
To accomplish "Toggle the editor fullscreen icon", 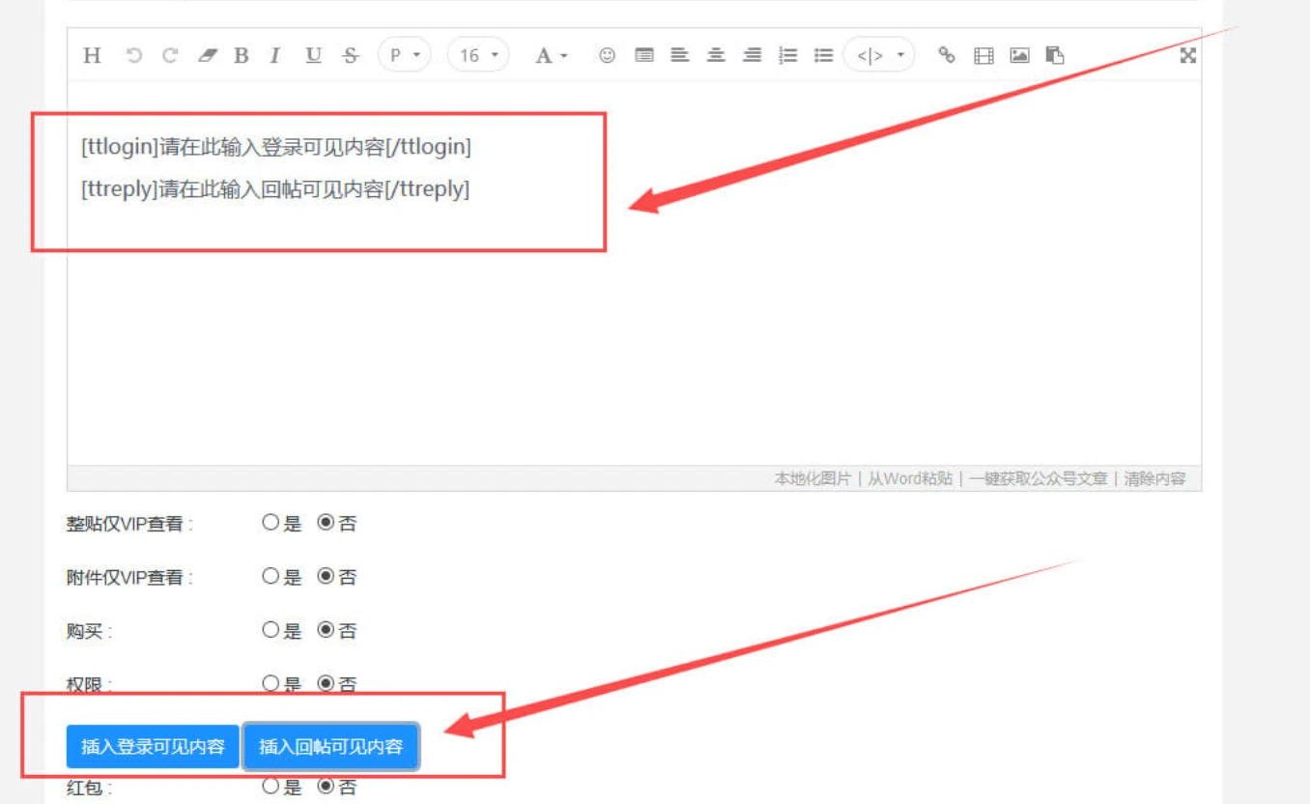I will (x=1186, y=55).
